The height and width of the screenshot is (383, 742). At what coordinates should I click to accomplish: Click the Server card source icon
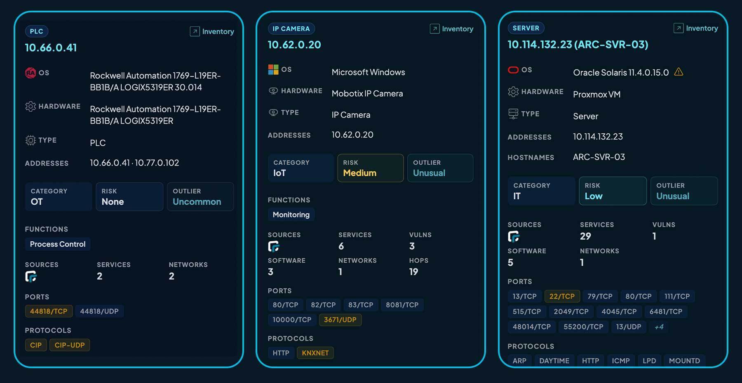514,236
